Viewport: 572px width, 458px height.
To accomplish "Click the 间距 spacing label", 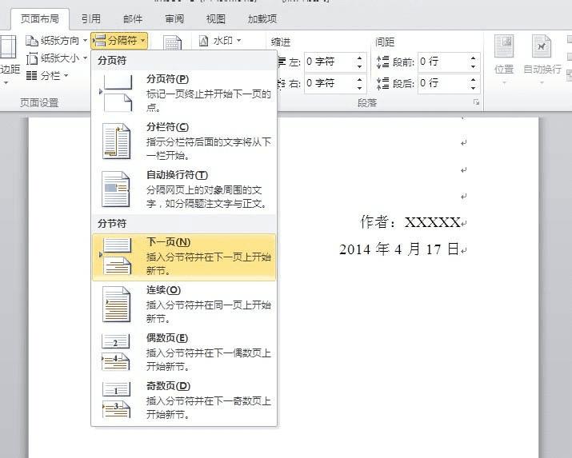I will [x=385, y=42].
